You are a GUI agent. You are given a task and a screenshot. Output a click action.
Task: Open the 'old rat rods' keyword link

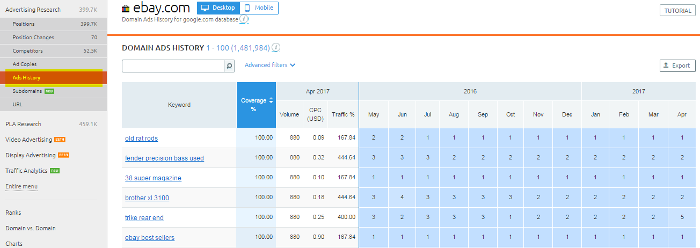tap(141, 138)
